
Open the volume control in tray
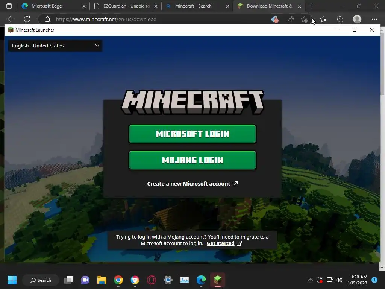339,280
